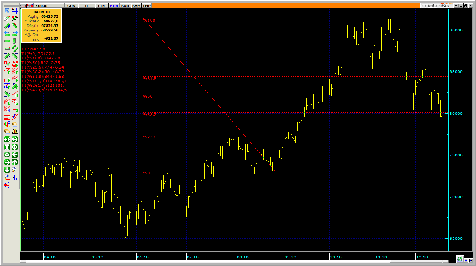Select the blue left arrow tool
This screenshot has height=266, width=476.
click(x=7, y=33)
